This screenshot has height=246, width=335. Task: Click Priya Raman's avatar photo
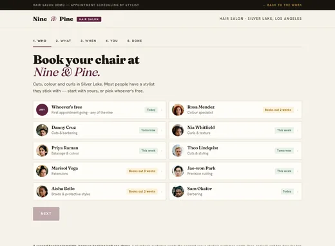point(42,151)
